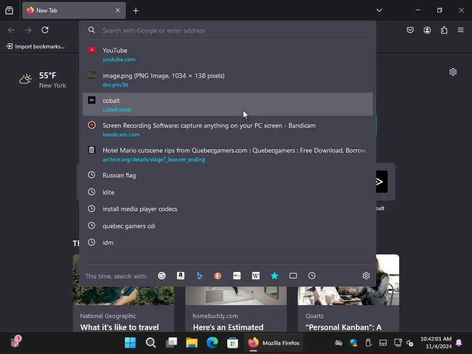Search this time with Google
Image resolution: width=472 pixels, height=354 pixels.
click(162, 276)
